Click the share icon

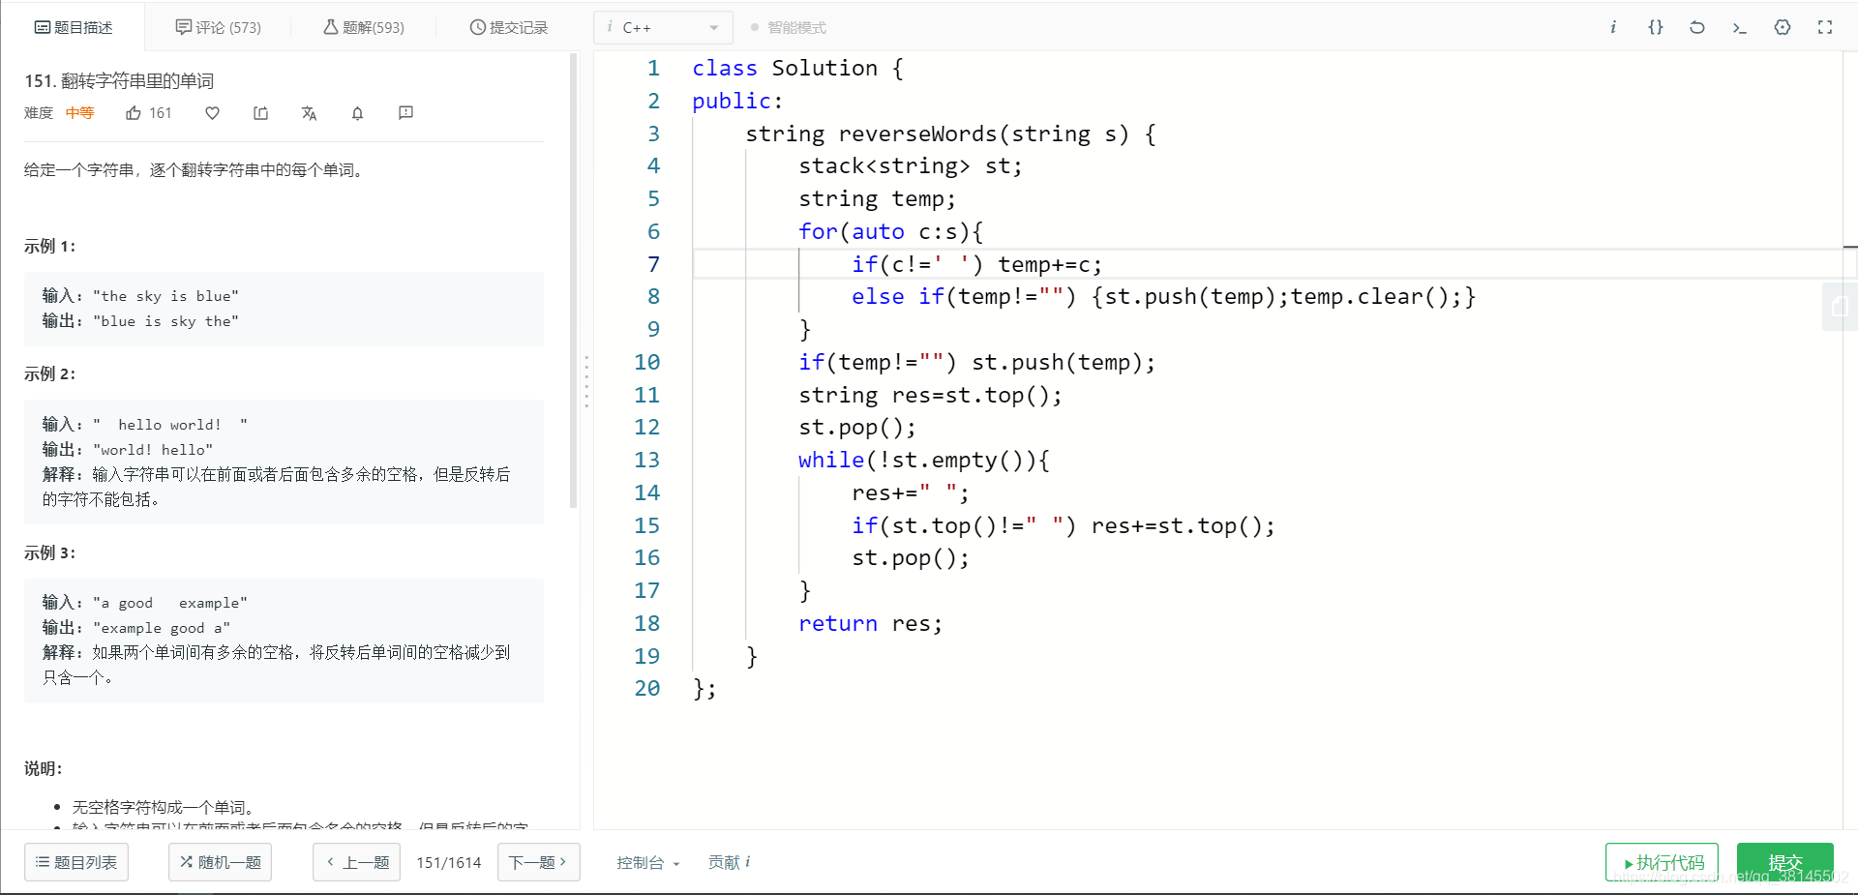click(x=260, y=113)
